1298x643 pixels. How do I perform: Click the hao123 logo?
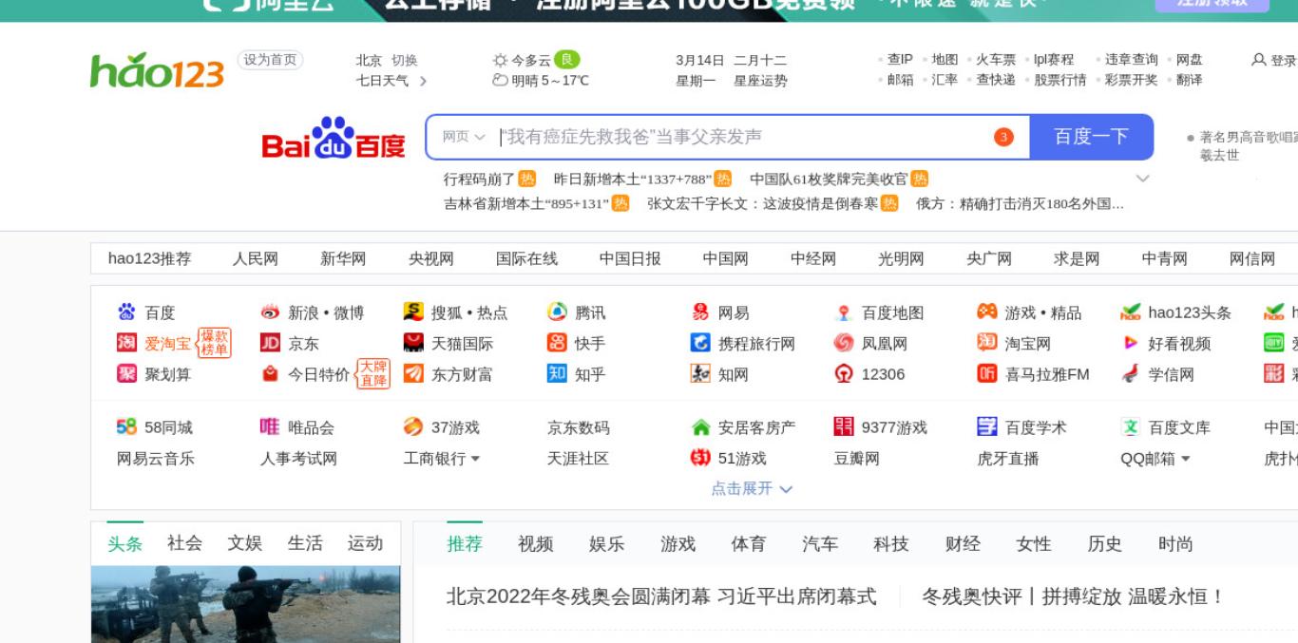pyautogui.click(x=157, y=70)
